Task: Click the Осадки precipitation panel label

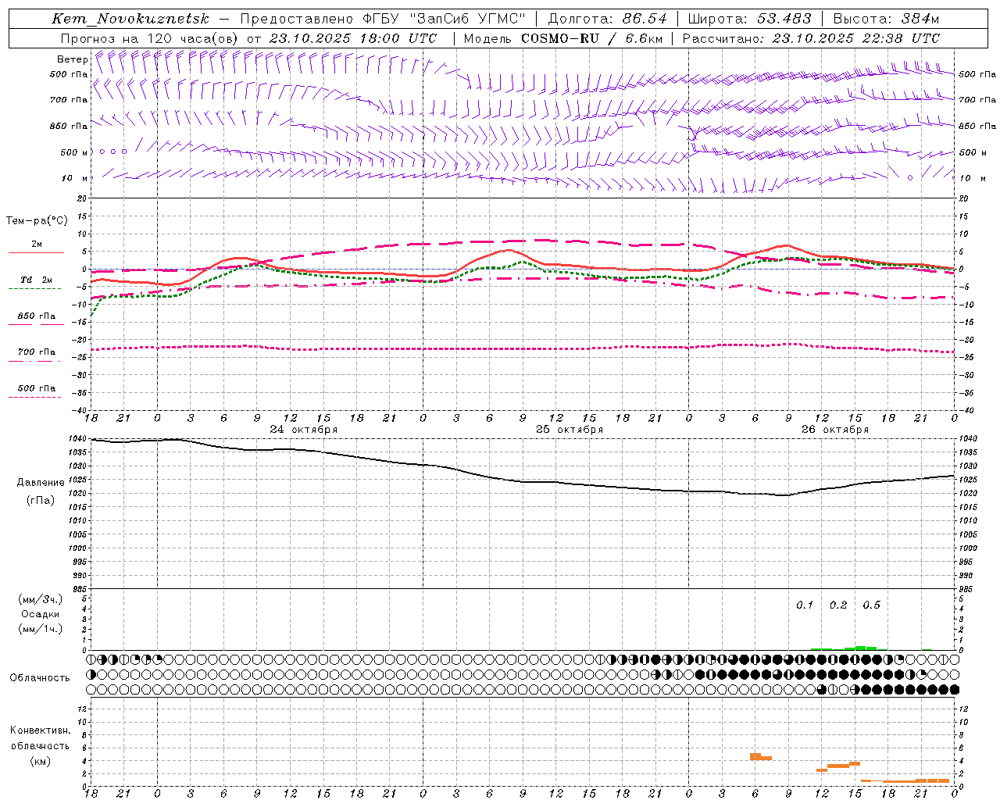Action: pos(41,614)
